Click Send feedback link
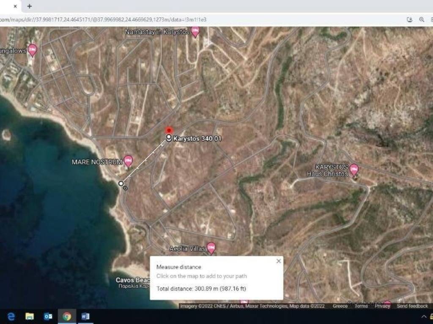The width and height of the screenshot is (433, 324). point(412,306)
